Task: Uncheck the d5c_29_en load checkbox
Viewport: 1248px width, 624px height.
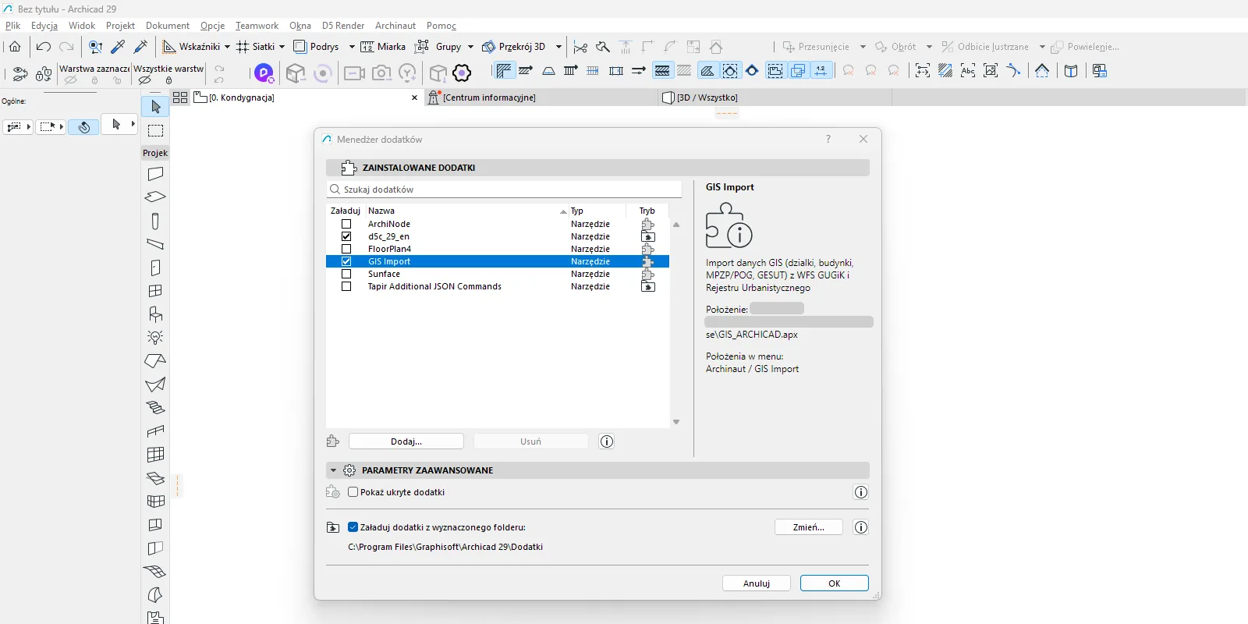Action: (346, 236)
